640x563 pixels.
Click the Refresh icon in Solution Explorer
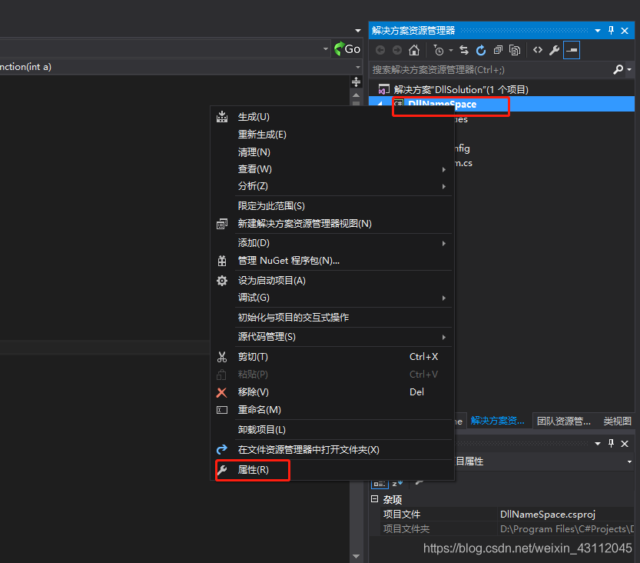[481, 50]
